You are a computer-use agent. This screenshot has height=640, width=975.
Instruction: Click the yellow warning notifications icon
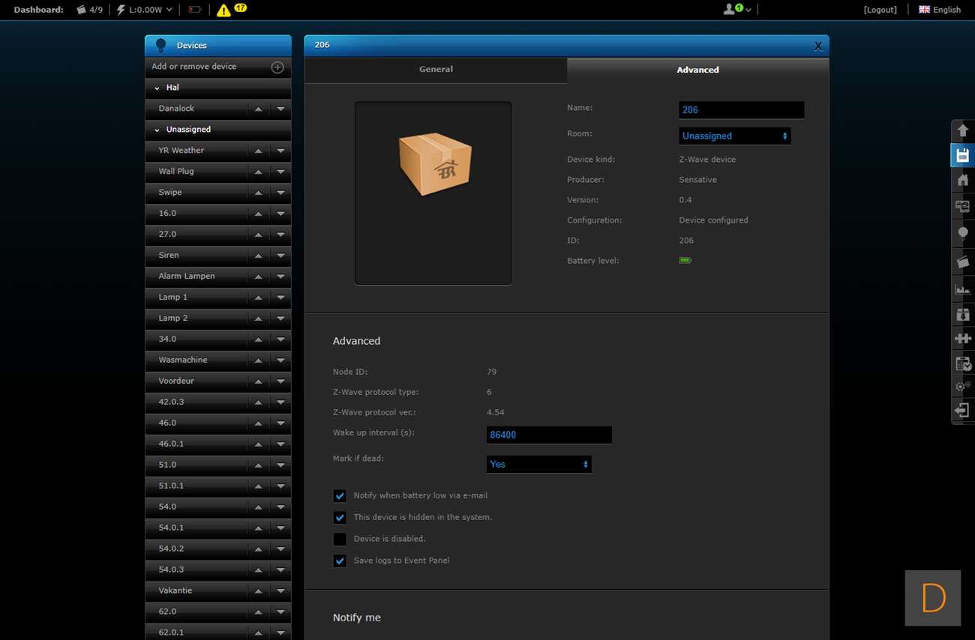223,10
